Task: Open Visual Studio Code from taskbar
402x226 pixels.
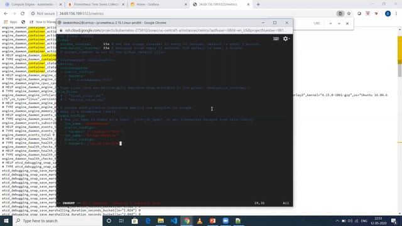Action: 174,221
